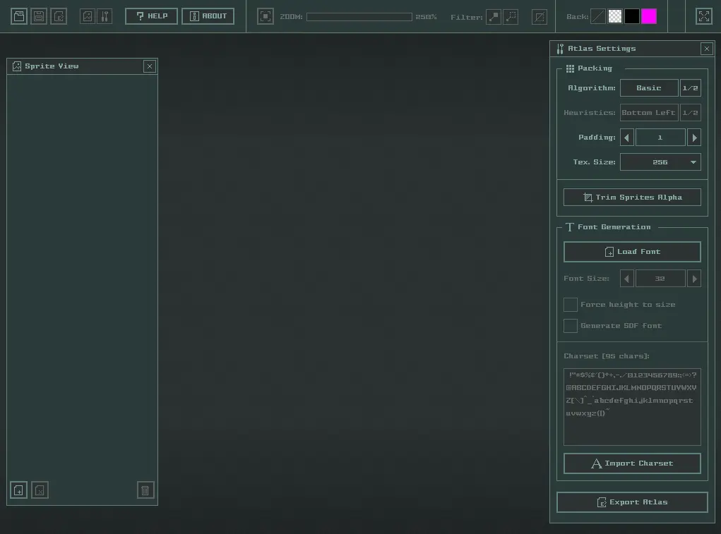Click trash can icon in Sprite View
The height and width of the screenshot is (534, 721).
click(145, 490)
